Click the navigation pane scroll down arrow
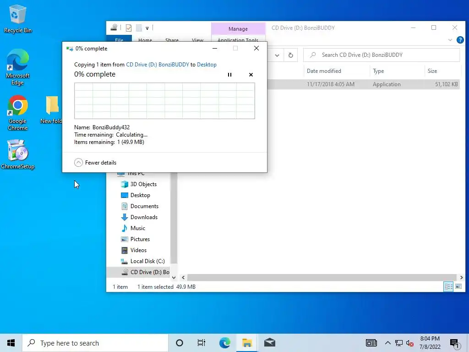Image resolution: width=469 pixels, height=352 pixels. (x=174, y=277)
